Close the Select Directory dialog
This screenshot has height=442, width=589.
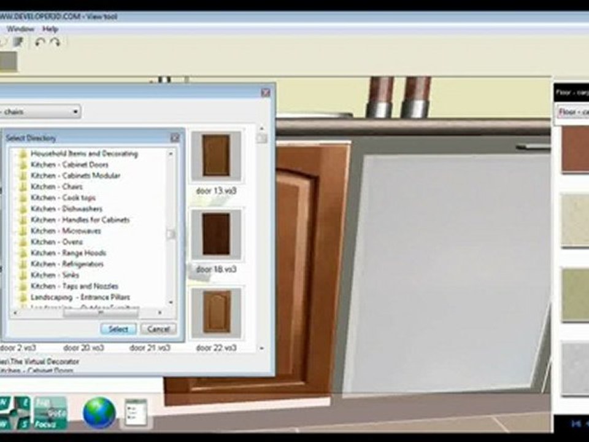(x=175, y=138)
